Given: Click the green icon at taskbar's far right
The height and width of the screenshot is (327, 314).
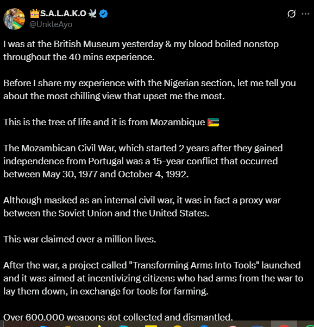Looking at the screenshot, I should [310, 325].
